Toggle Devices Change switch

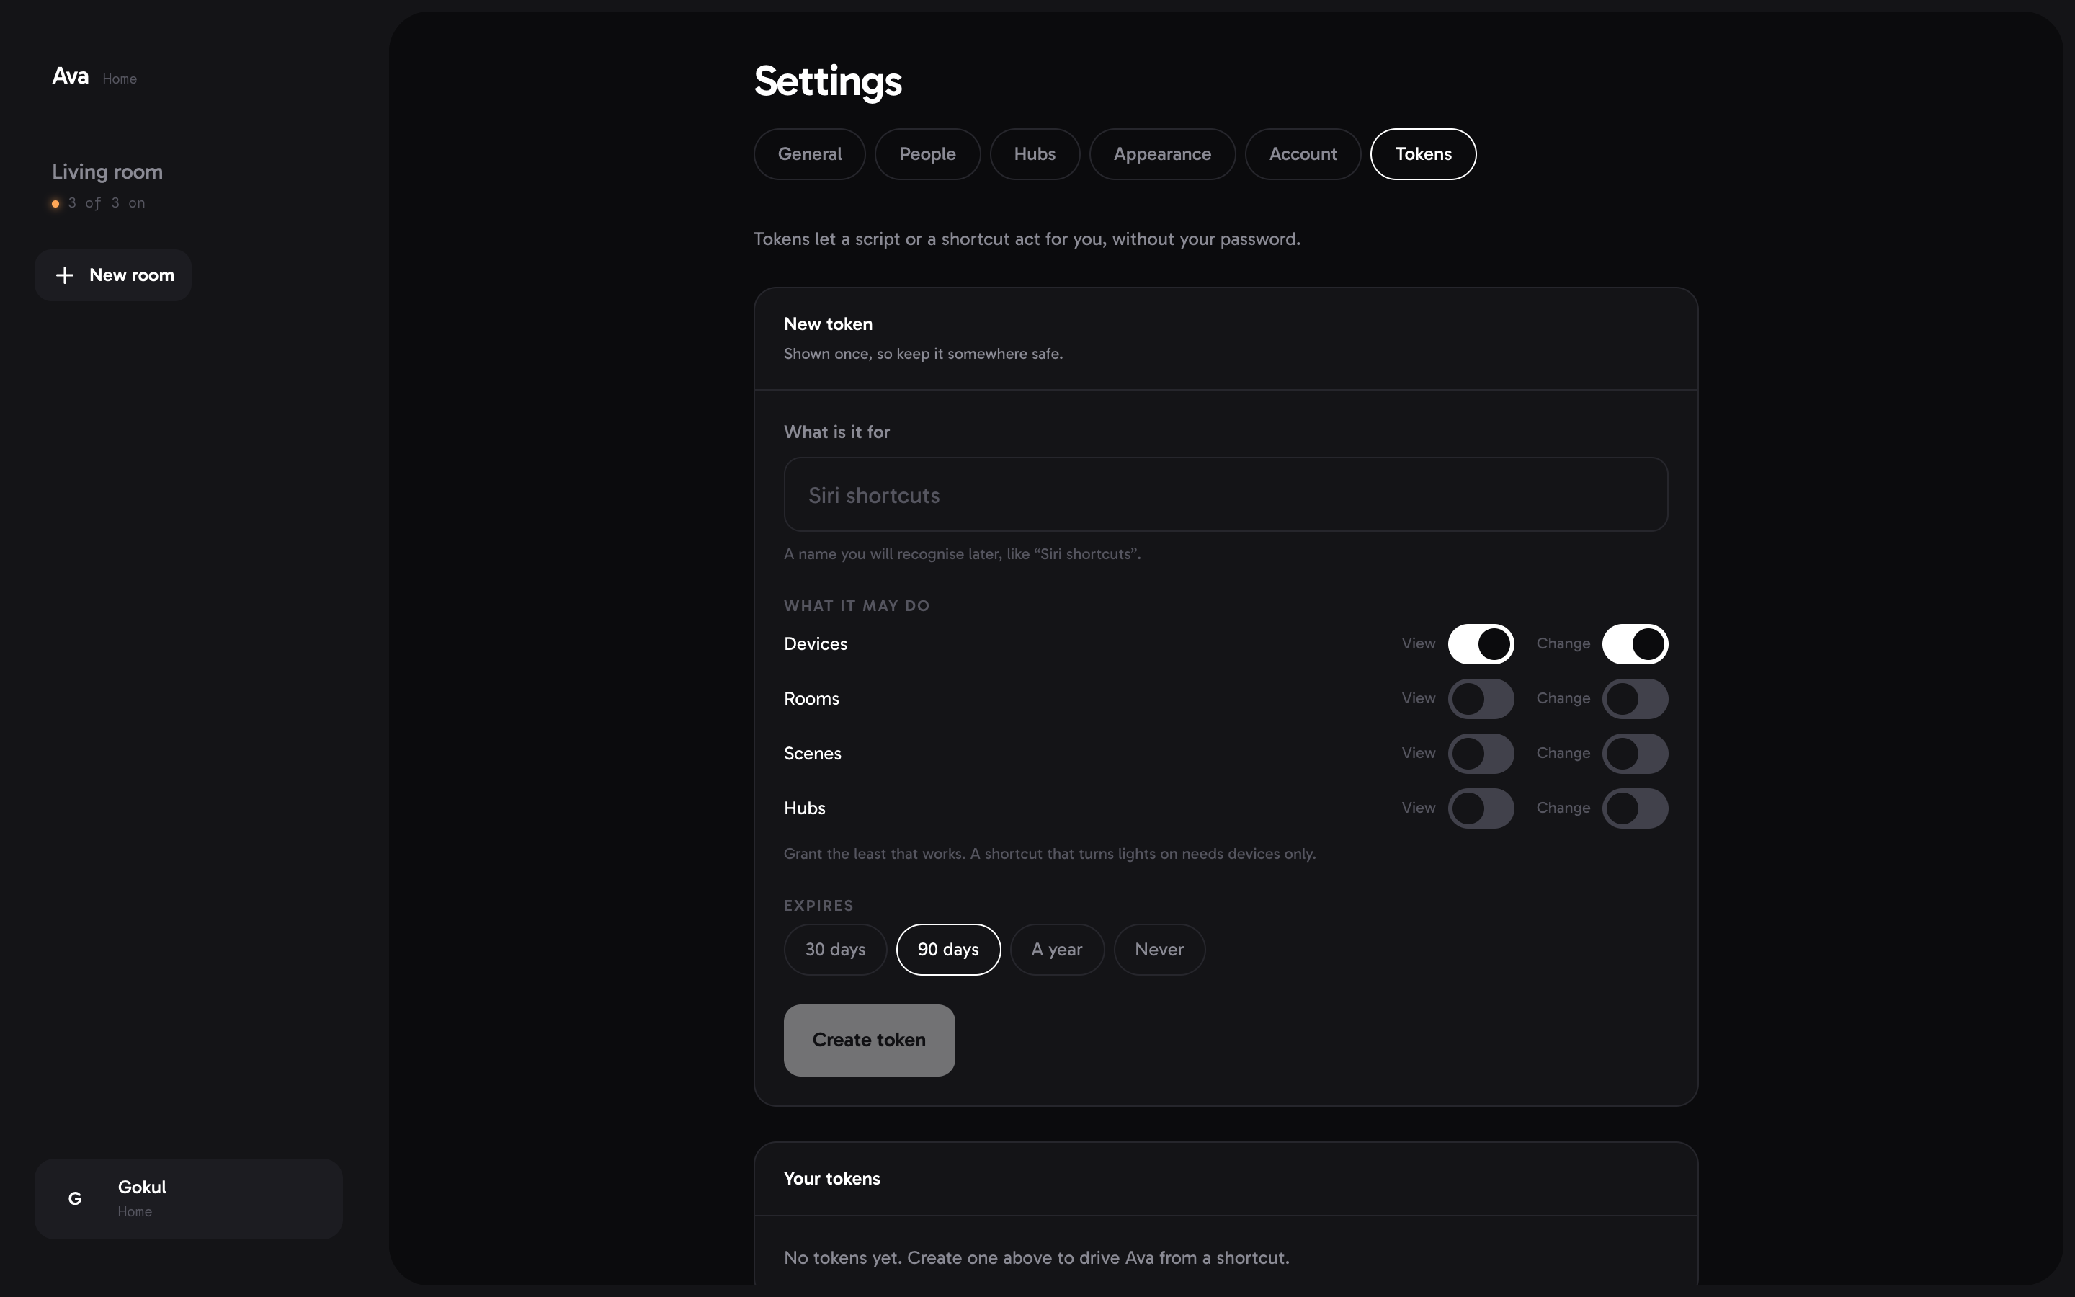[x=1635, y=643]
